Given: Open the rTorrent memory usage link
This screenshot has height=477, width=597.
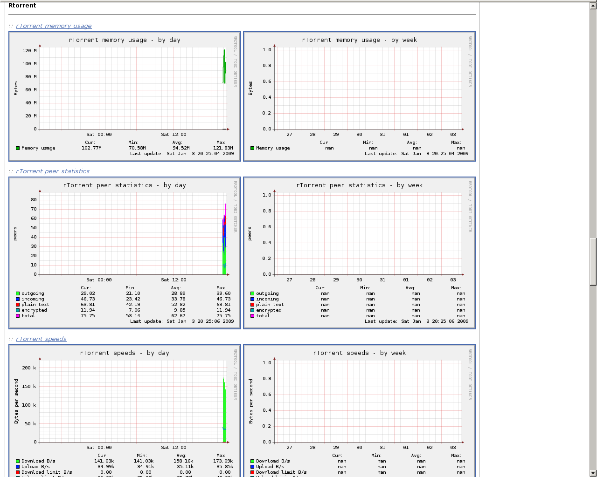Looking at the screenshot, I should pyautogui.click(x=54, y=26).
